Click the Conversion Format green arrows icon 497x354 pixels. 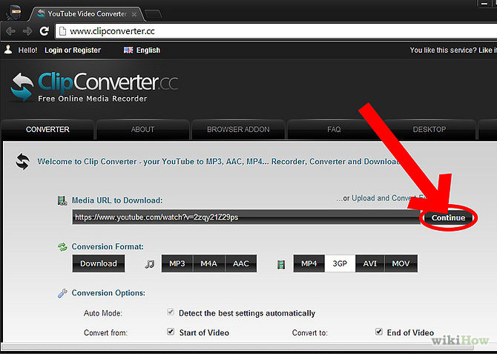(62, 247)
